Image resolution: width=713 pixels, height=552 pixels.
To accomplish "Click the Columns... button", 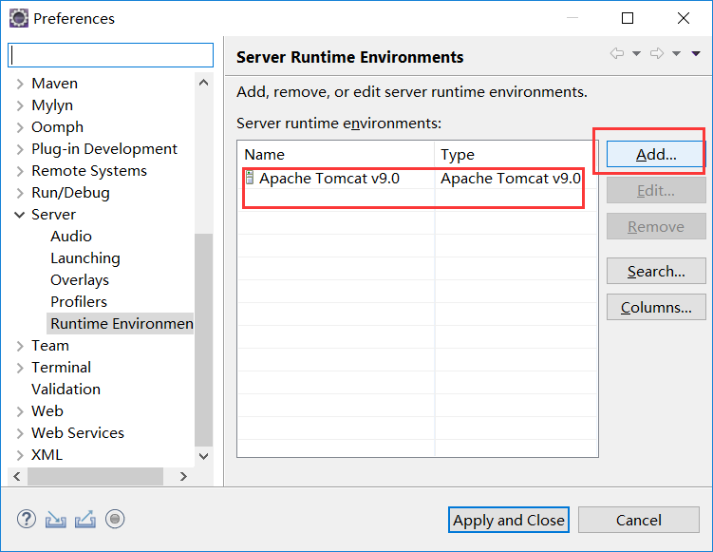I will [x=656, y=307].
